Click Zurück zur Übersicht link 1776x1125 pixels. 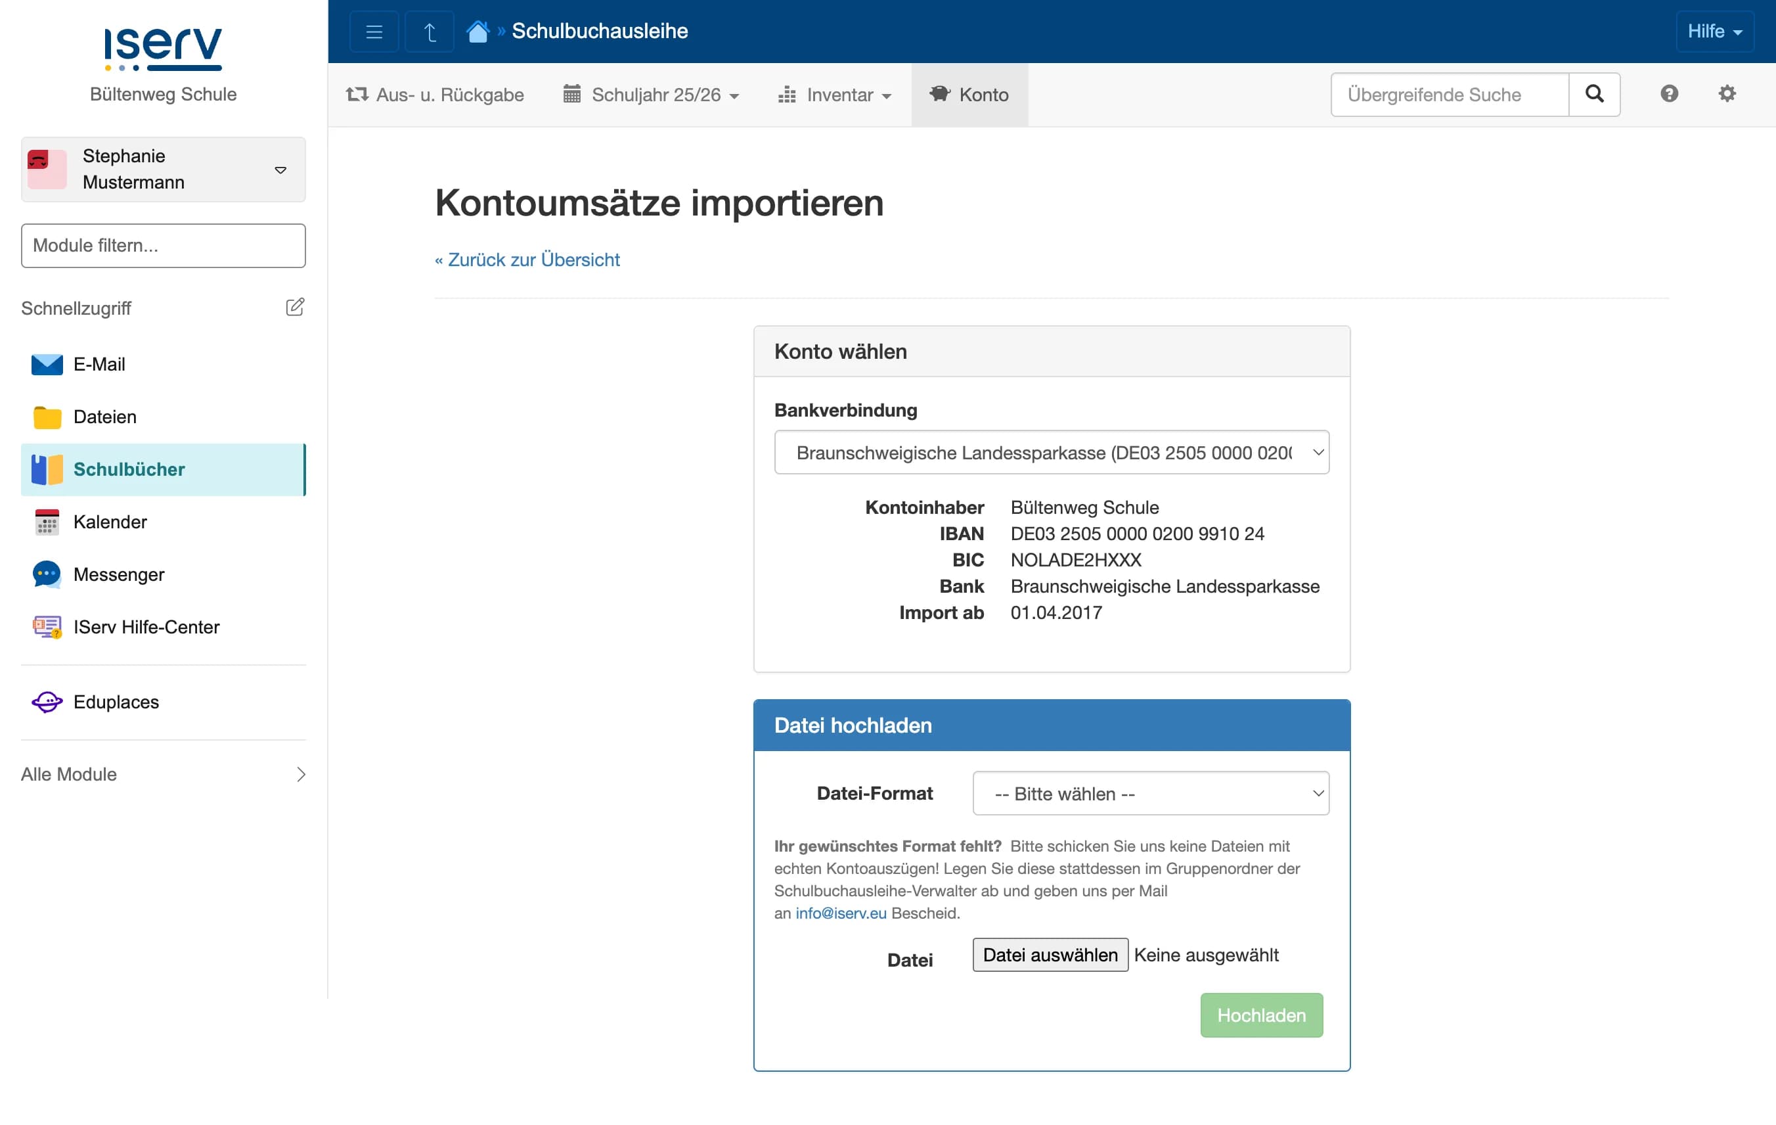[527, 259]
